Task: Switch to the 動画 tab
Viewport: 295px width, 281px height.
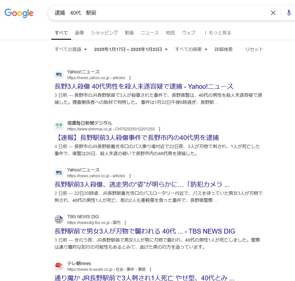Action: [x=129, y=33]
